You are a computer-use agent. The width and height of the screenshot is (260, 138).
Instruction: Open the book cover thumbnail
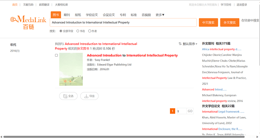coord(71,69)
